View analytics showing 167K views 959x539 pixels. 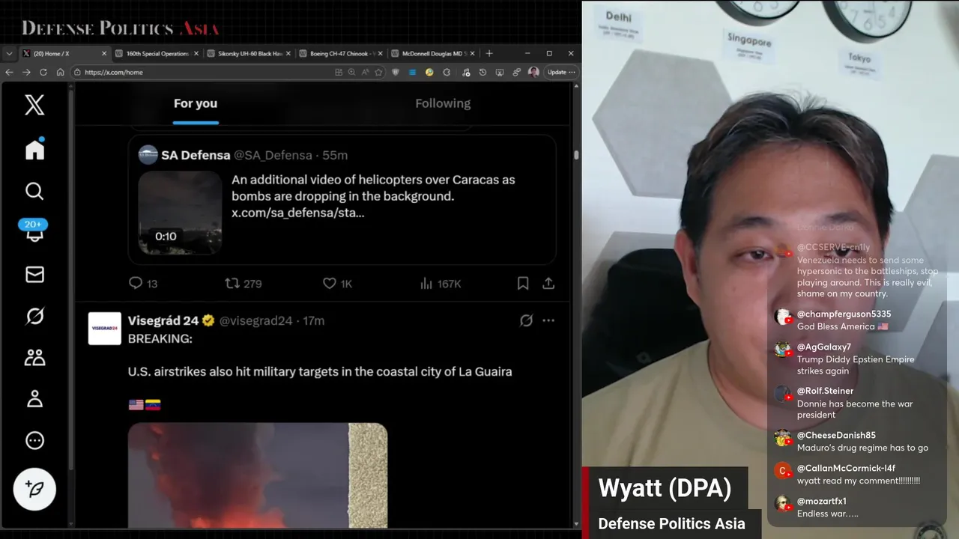tap(441, 283)
